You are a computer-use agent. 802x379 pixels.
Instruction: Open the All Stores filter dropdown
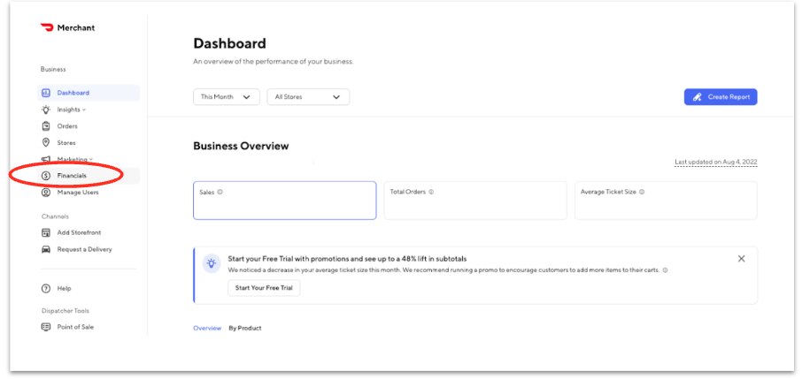coord(308,97)
